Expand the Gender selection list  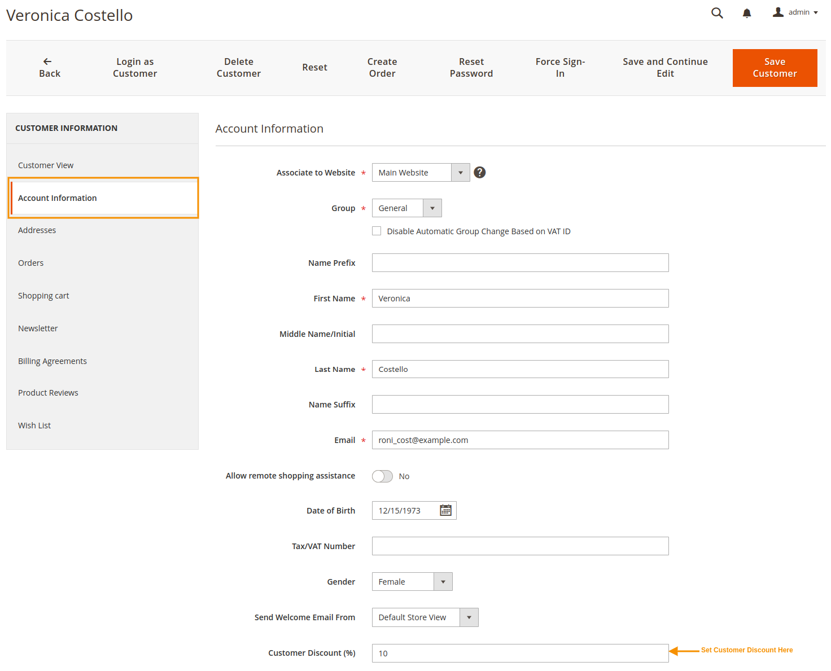pyautogui.click(x=444, y=581)
